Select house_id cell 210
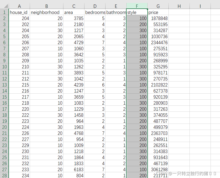 (x=19, y=67)
